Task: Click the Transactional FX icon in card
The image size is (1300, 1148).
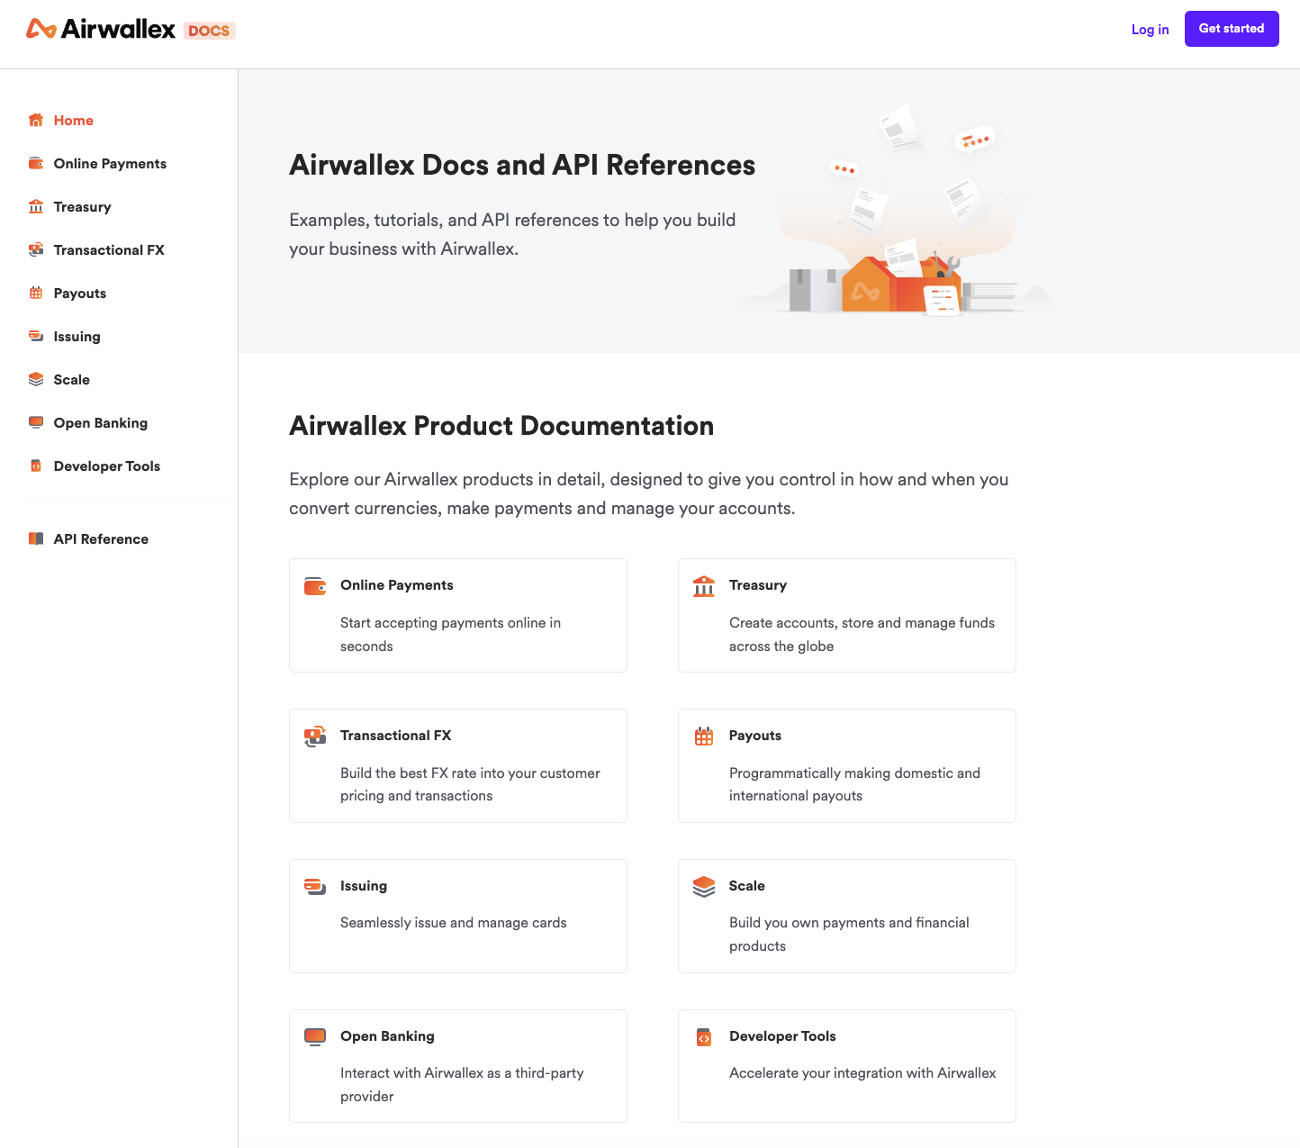Action: pyautogui.click(x=315, y=737)
